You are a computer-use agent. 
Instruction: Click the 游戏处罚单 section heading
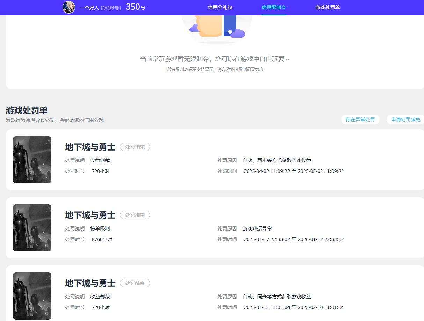(27, 110)
